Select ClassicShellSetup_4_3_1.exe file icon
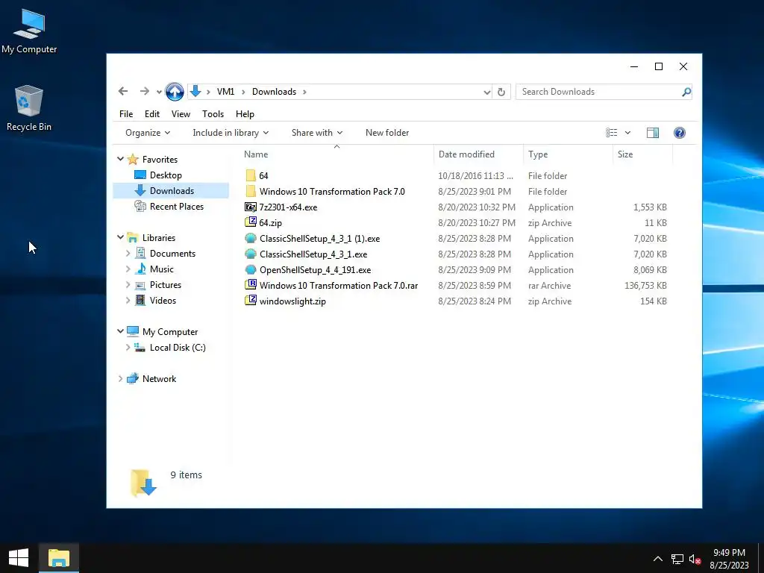This screenshot has height=573, width=764. pyautogui.click(x=251, y=254)
